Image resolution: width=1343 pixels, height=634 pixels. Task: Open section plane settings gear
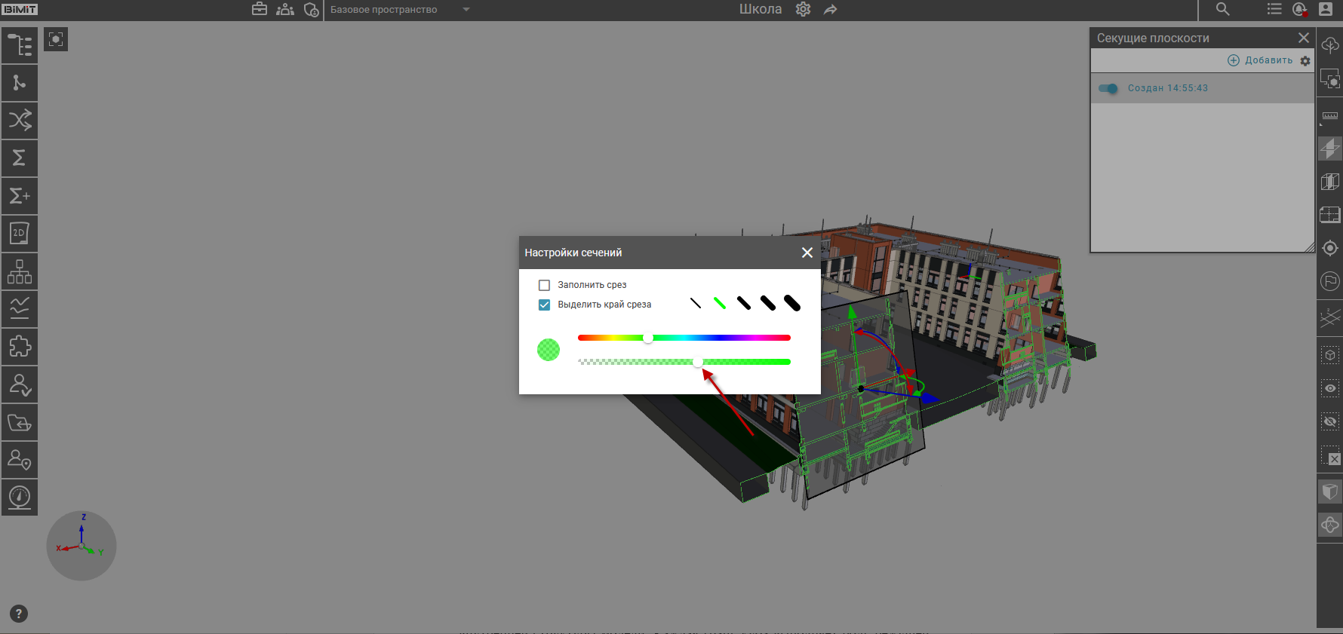coord(1305,61)
